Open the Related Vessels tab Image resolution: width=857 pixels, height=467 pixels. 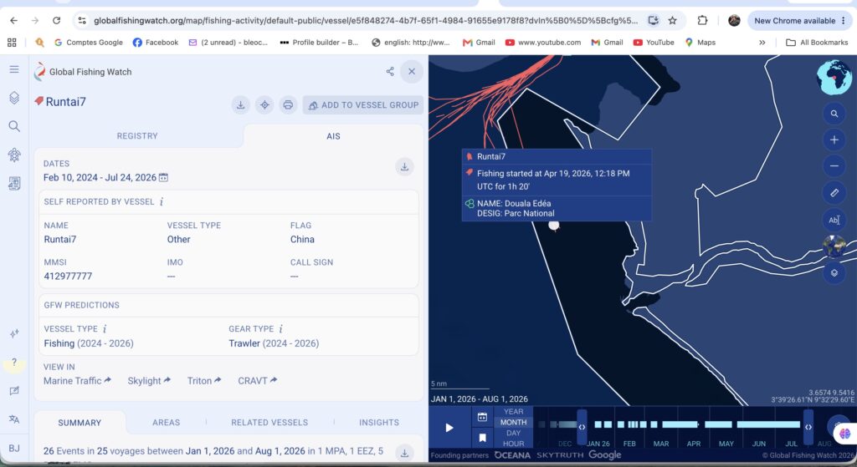tap(269, 423)
